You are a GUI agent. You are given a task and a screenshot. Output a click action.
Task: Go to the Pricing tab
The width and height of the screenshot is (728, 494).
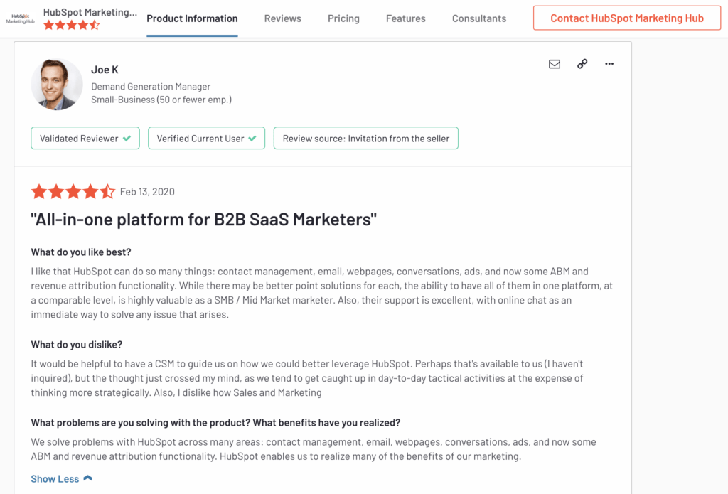[x=343, y=18]
